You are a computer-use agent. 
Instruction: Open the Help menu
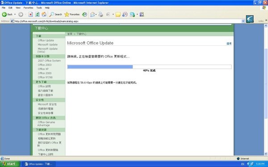[47, 8]
